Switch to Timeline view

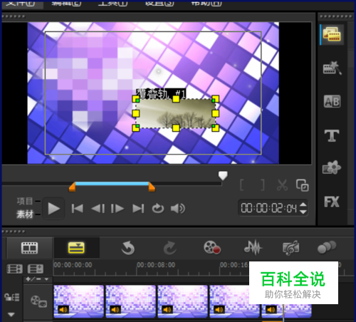coord(76,248)
